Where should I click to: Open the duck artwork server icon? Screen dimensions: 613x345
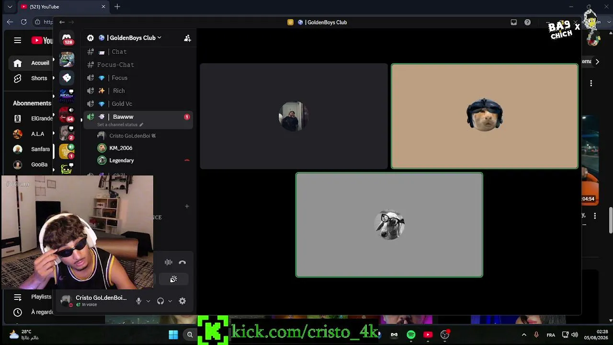(x=67, y=59)
